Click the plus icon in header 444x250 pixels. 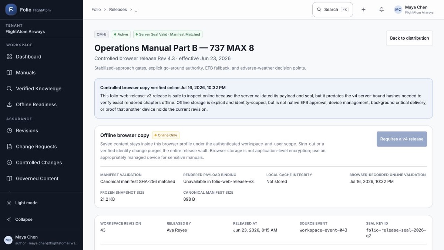click(x=363, y=10)
